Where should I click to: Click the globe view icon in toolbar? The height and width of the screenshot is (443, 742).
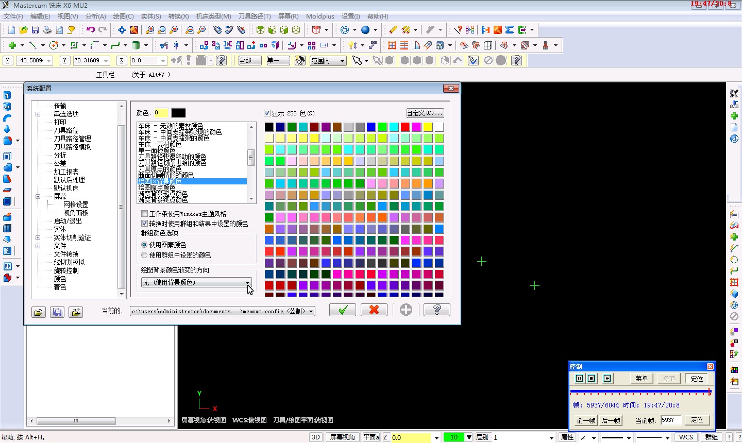coord(345,30)
